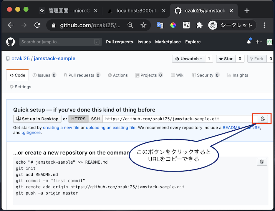Open the Wiki tab
Viewport: 275px width, 211px height.
pyautogui.click(x=178, y=75)
